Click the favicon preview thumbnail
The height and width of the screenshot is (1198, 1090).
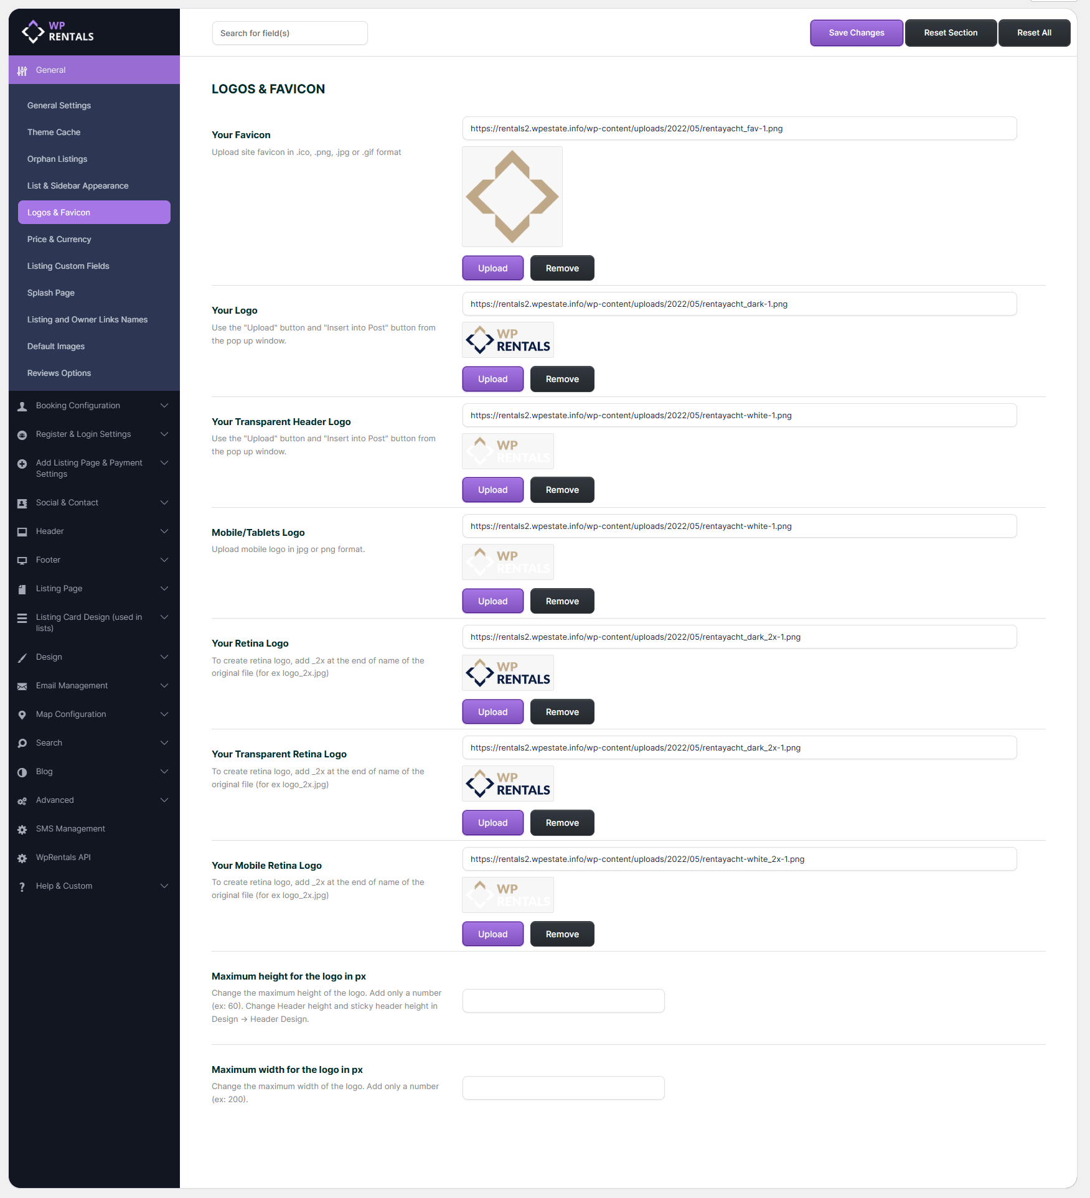512,197
